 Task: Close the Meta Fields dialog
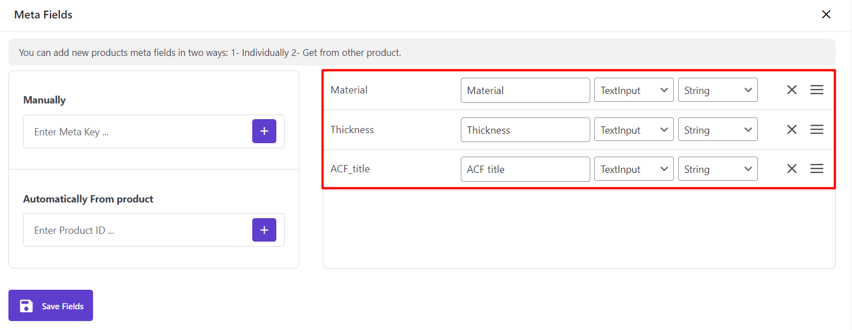click(826, 15)
